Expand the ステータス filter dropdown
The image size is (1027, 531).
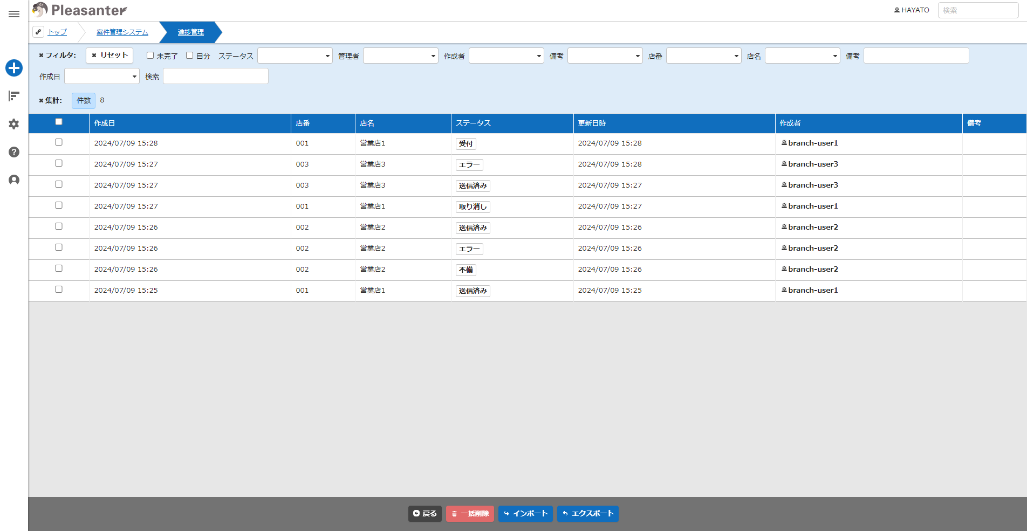(x=295, y=56)
